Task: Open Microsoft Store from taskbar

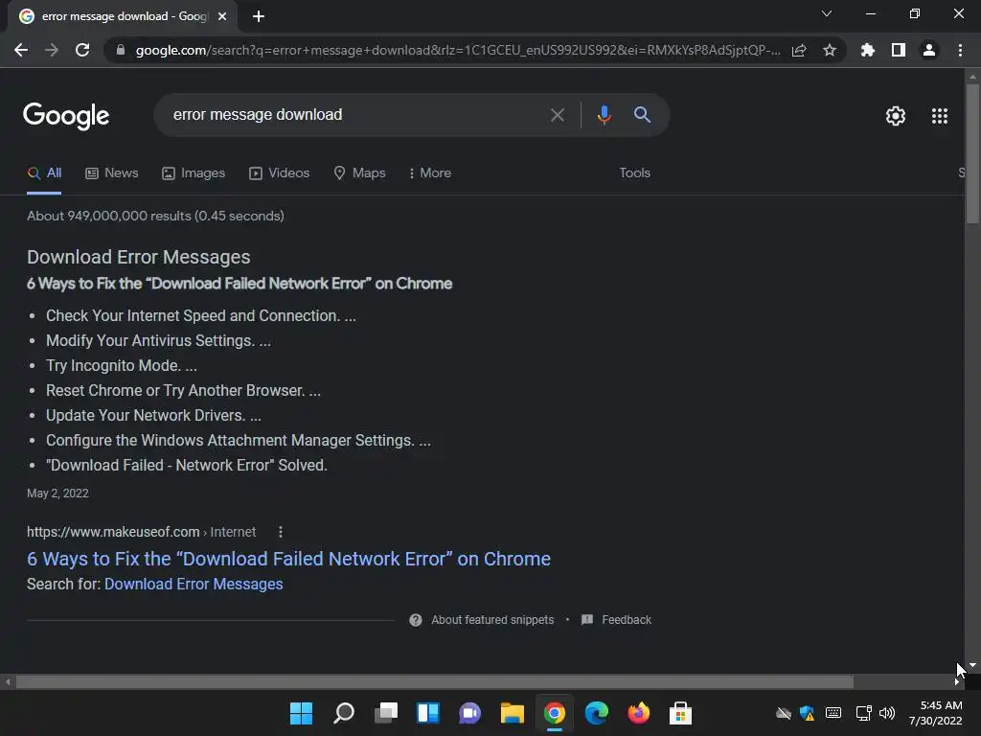Action: (x=680, y=713)
